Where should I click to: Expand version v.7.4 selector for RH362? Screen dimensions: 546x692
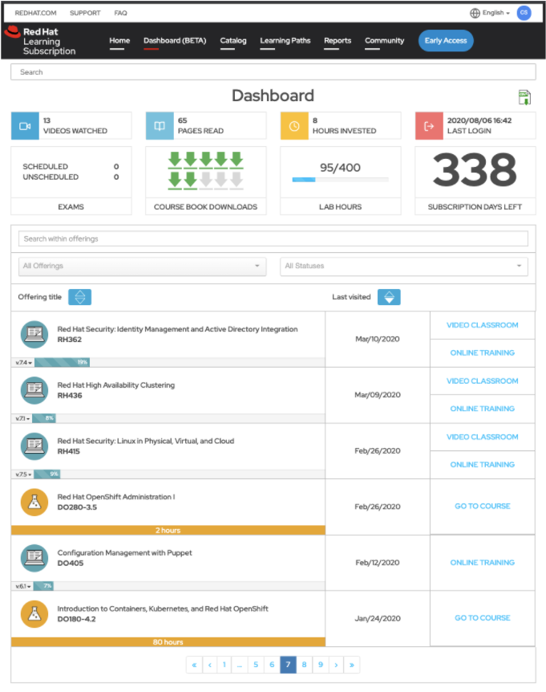pyautogui.click(x=22, y=363)
